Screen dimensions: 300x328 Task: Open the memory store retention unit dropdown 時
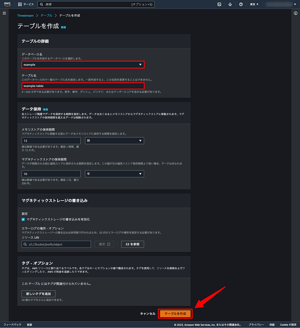(114, 141)
